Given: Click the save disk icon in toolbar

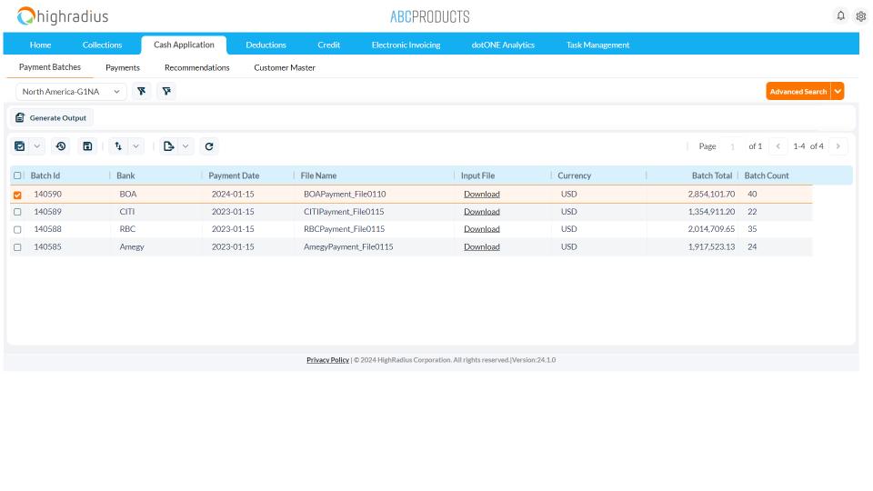Looking at the screenshot, I should tap(87, 146).
